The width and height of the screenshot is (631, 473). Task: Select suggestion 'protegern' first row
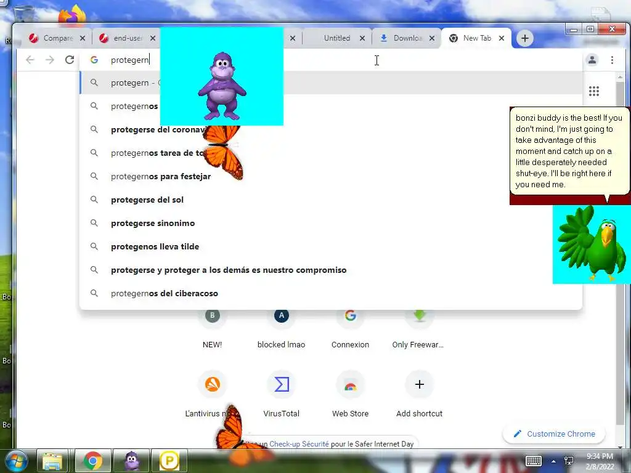click(x=331, y=83)
